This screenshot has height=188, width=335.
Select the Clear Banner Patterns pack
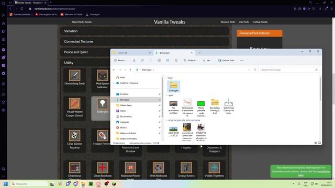click(x=74, y=140)
